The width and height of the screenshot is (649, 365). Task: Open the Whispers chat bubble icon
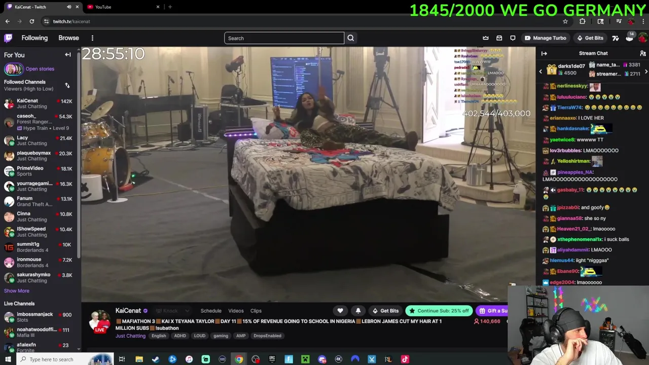tap(513, 38)
